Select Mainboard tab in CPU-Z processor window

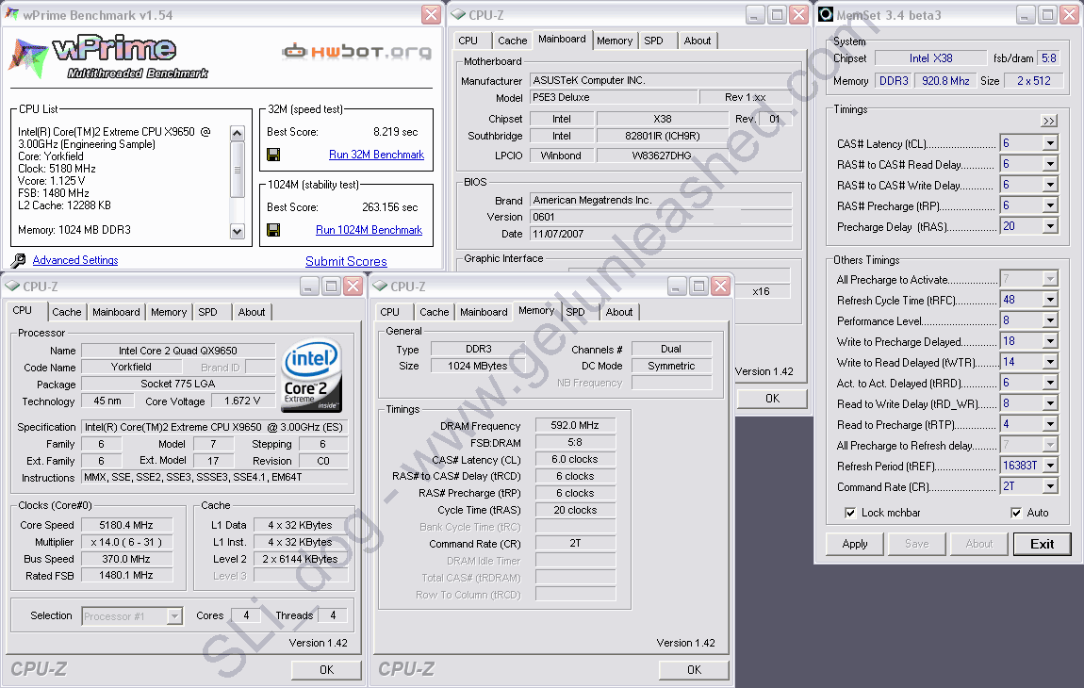tap(116, 312)
